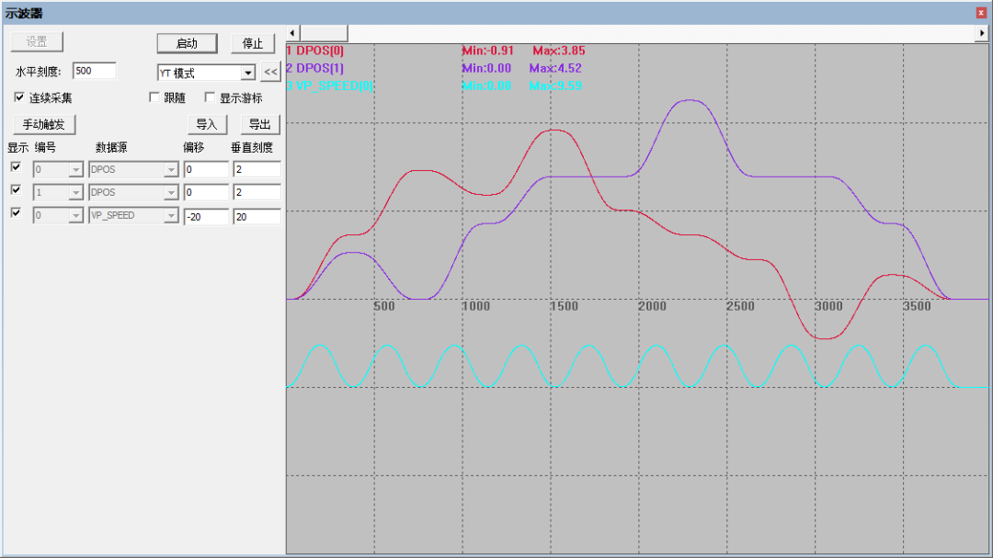Click the "Max:3.85" value text

pos(559,51)
